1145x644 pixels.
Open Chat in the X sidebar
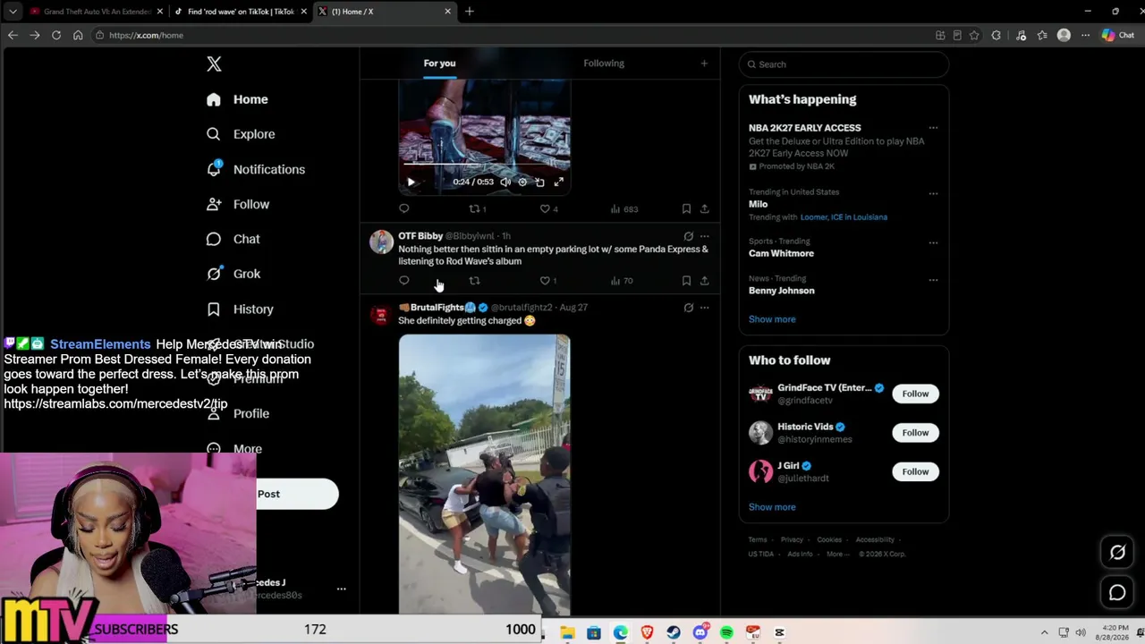point(233,239)
